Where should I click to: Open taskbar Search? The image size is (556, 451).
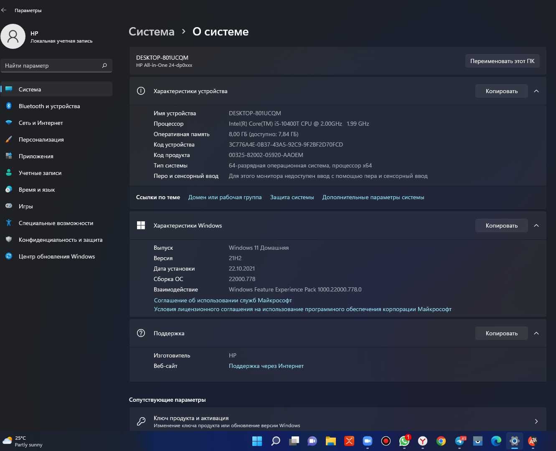pyautogui.click(x=276, y=441)
